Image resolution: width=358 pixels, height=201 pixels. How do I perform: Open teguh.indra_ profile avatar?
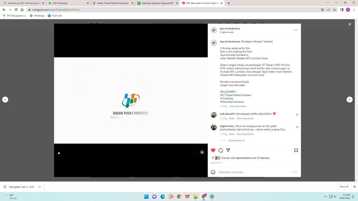pos(214,127)
